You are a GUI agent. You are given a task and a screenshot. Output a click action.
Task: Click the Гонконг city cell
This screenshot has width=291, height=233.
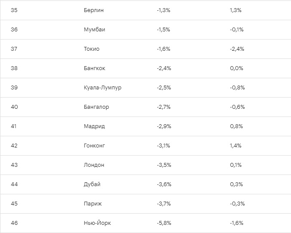tap(94, 146)
